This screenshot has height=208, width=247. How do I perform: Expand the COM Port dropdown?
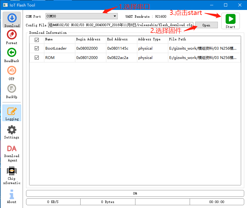point(82,16)
